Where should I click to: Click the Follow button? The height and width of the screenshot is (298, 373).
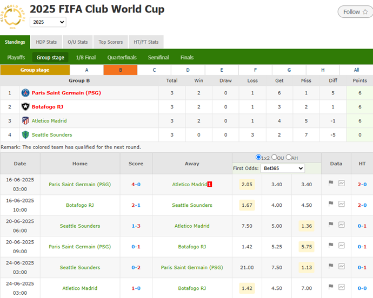tap(355, 12)
